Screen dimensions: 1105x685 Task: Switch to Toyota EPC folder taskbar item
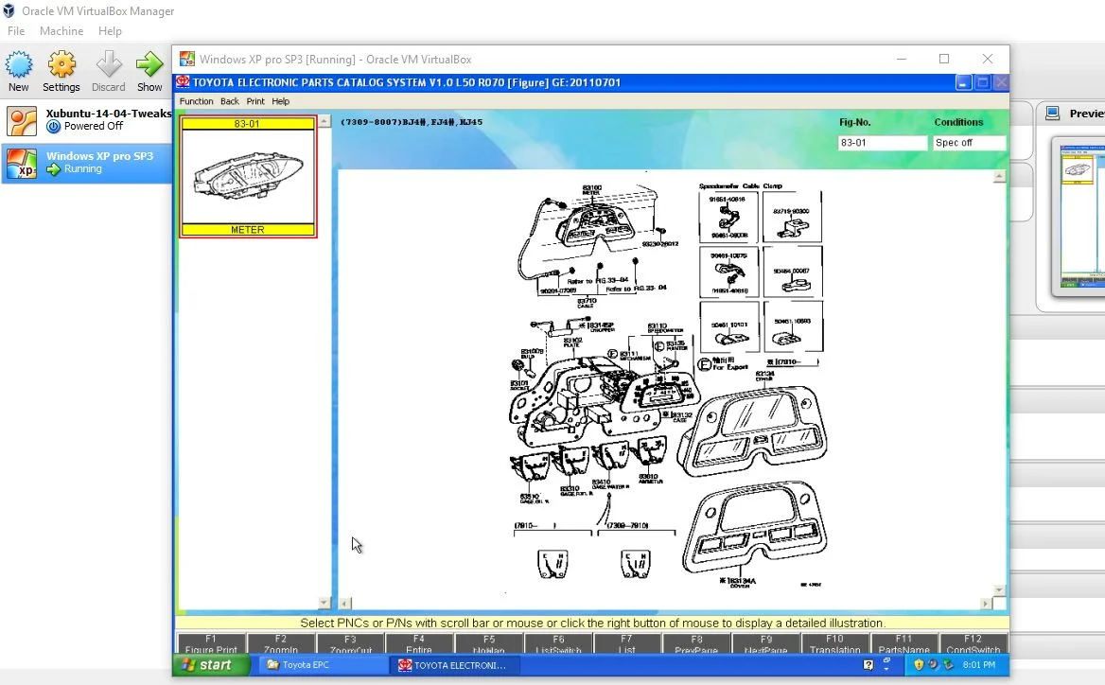click(324, 664)
